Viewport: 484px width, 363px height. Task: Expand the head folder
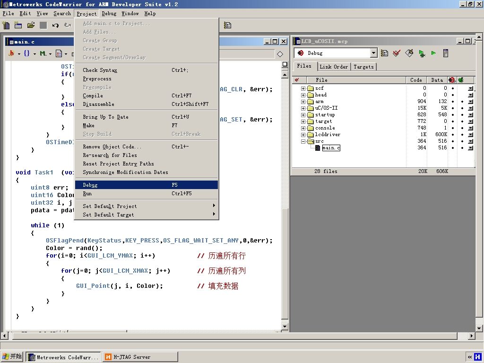click(x=303, y=95)
